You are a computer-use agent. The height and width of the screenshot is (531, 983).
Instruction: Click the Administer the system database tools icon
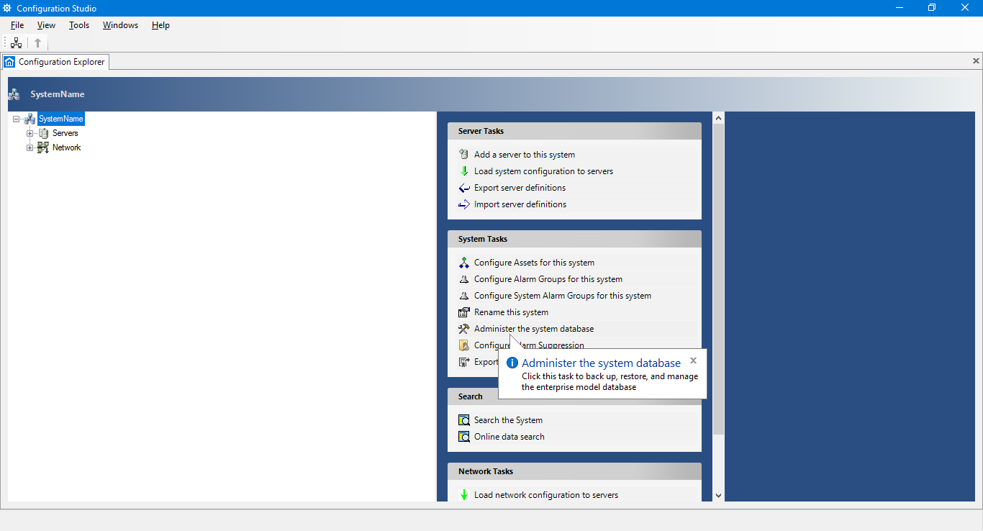(x=464, y=329)
